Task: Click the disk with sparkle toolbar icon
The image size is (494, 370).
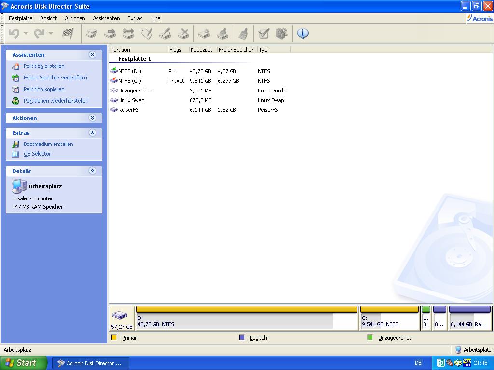Action: 204,33
